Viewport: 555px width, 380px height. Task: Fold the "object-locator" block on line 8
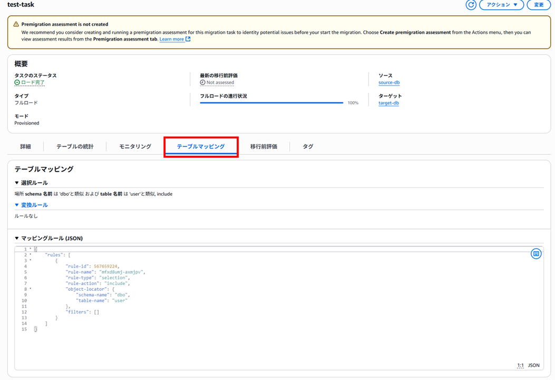(x=31, y=289)
